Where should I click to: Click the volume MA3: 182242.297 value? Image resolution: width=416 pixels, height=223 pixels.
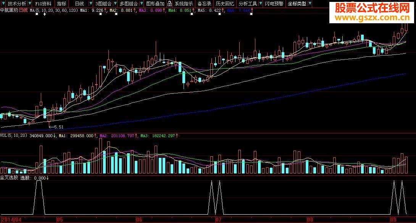click(x=158, y=136)
